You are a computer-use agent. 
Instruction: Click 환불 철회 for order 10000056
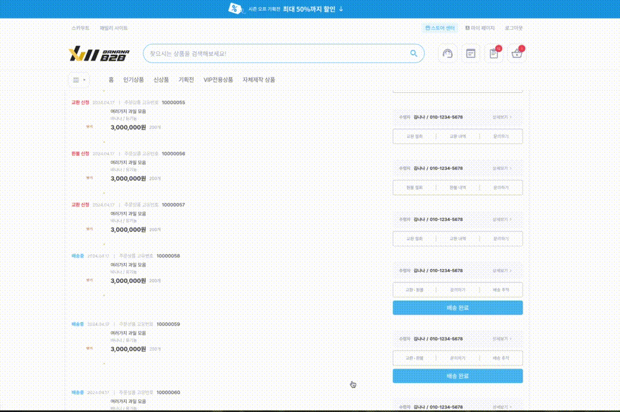pos(414,188)
